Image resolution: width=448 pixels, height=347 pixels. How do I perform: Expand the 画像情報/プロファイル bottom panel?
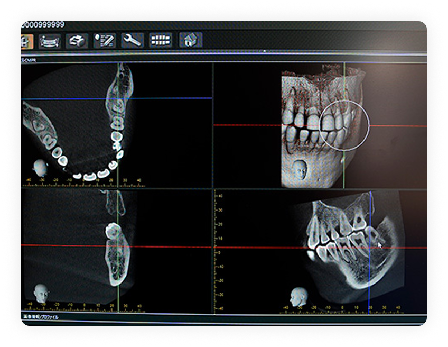pyautogui.click(x=41, y=317)
